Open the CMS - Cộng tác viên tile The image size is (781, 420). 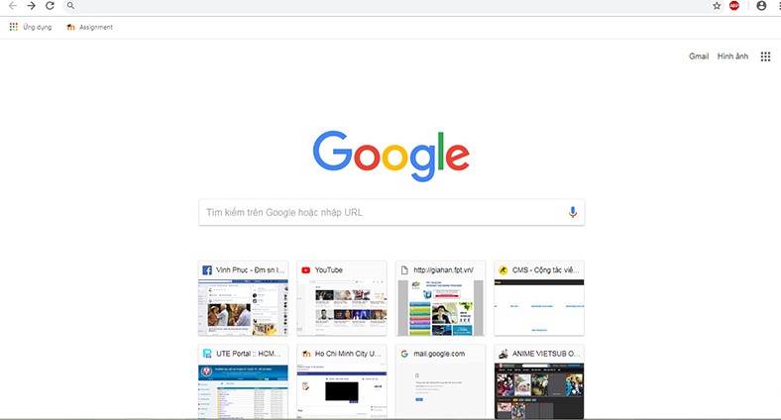point(539,298)
